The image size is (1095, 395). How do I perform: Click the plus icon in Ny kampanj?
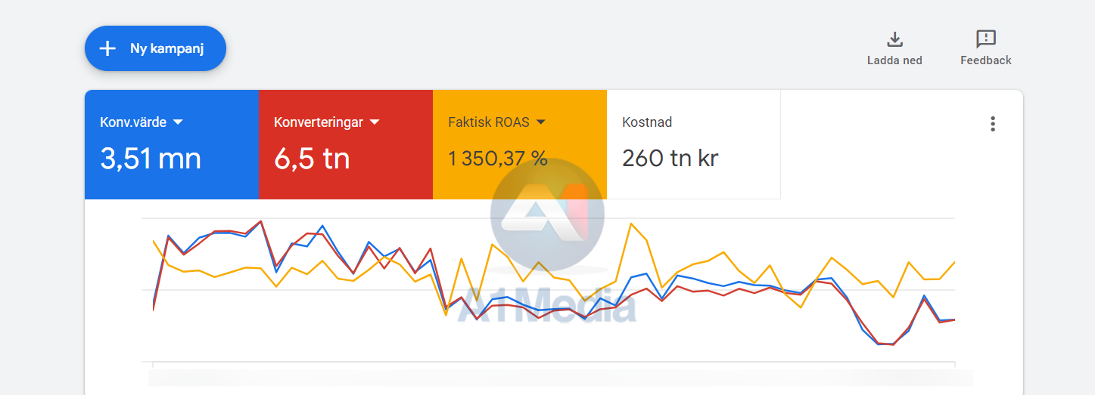pos(108,48)
